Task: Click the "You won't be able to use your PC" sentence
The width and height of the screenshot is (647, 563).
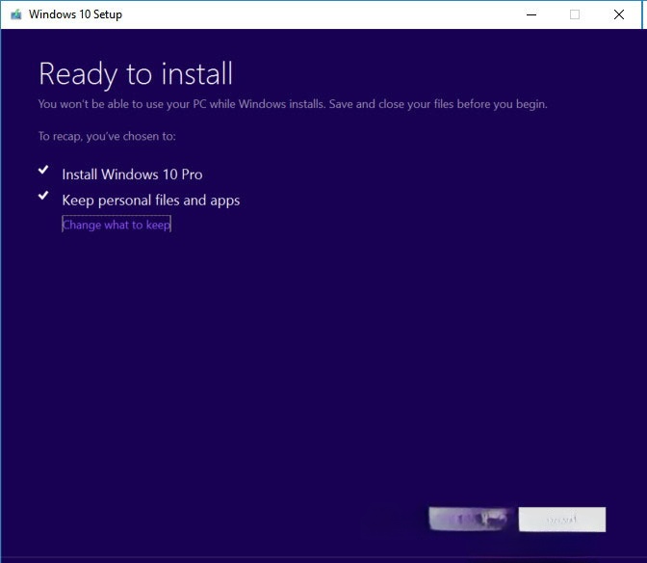Action: pos(293,104)
